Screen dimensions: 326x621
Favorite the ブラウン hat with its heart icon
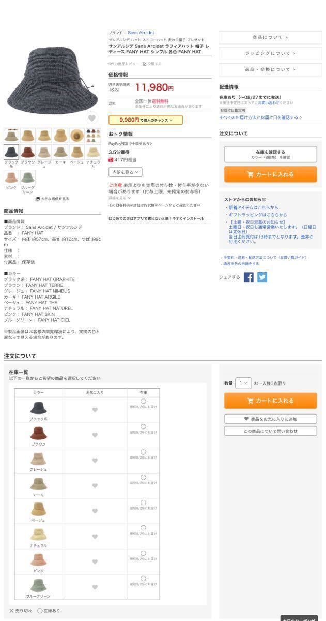coord(95,435)
